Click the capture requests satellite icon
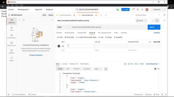 (133, 9)
